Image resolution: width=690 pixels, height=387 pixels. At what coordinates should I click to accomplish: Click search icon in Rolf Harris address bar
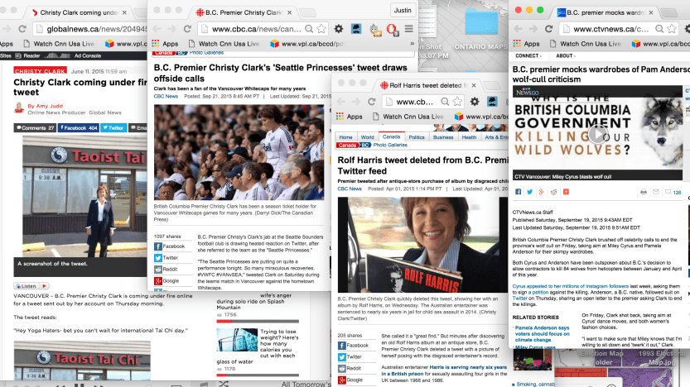coord(445,102)
